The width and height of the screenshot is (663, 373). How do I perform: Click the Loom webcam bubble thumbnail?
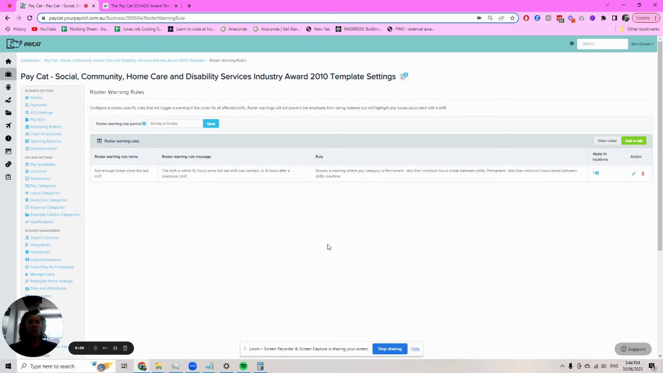tap(33, 326)
